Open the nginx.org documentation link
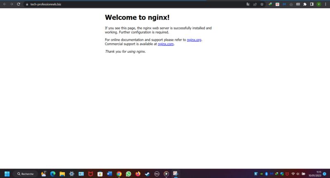This screenshot has height=178, width=330. [194, 40]
